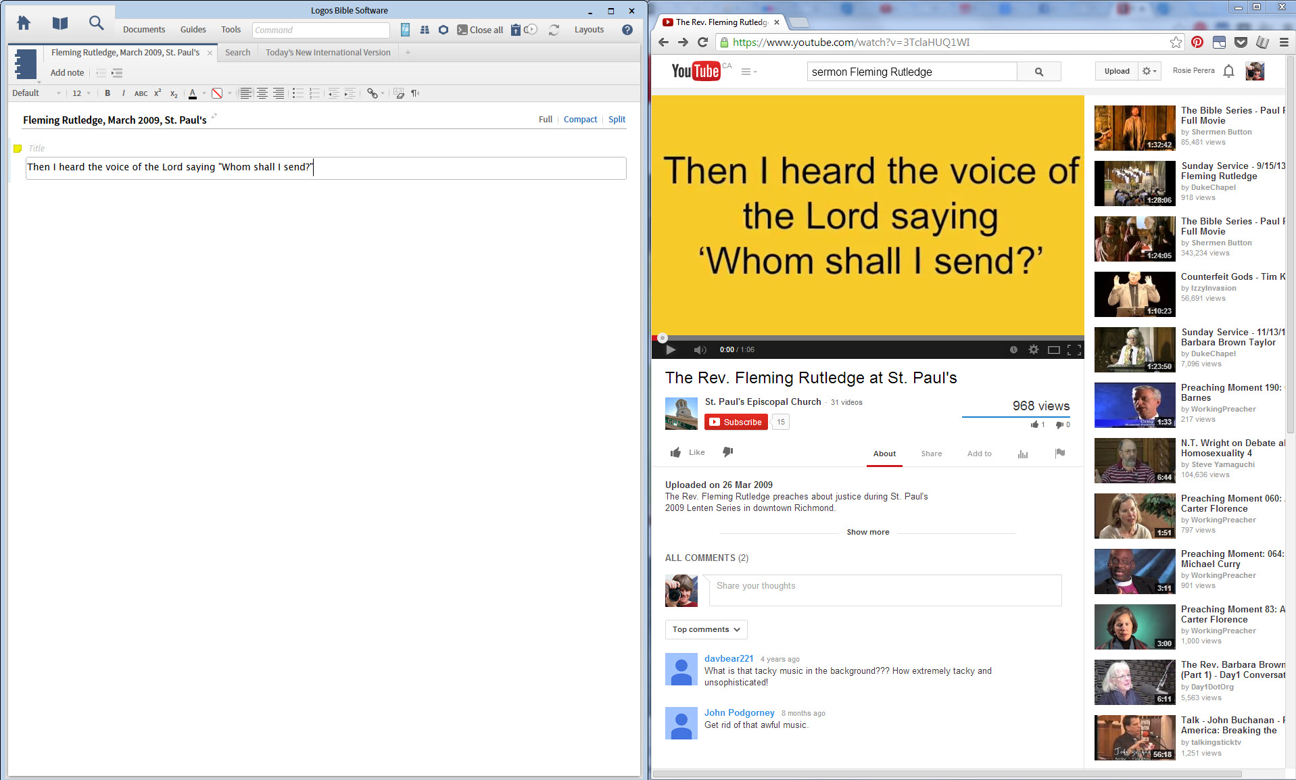Viewport: 1296px width, 780px height.
Task: Enter fullscreen on video player
Action: point(1074,349)
